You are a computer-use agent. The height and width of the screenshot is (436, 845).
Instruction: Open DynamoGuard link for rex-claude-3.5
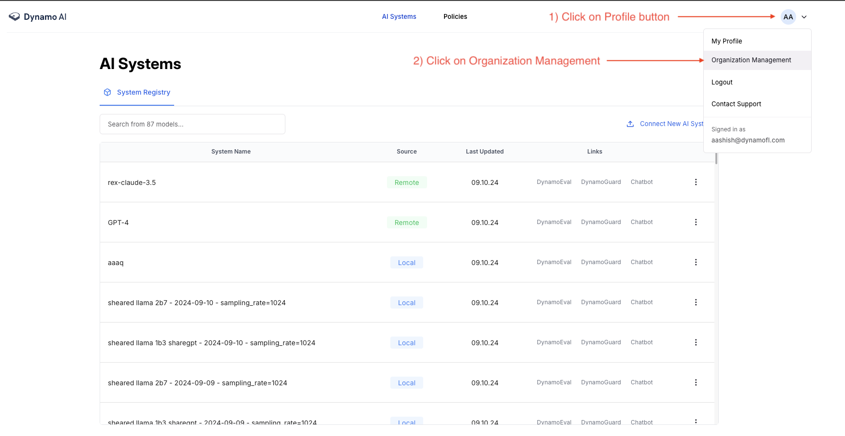pos(601,182)
